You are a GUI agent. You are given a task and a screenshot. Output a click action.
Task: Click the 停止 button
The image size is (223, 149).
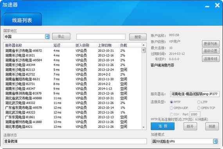61,36
